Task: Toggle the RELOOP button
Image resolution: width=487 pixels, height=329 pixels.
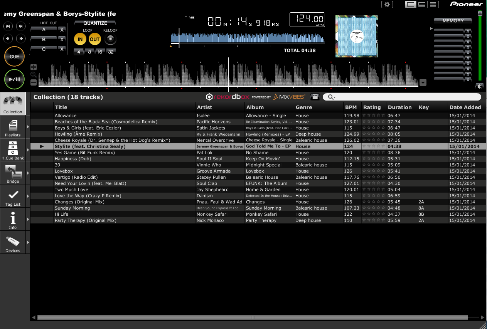Action: pyautogui.click(x=110, y=39)
